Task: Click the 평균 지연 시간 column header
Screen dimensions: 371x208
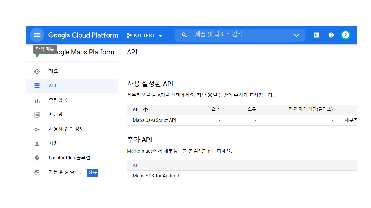Action: click(x=310, y=109)
